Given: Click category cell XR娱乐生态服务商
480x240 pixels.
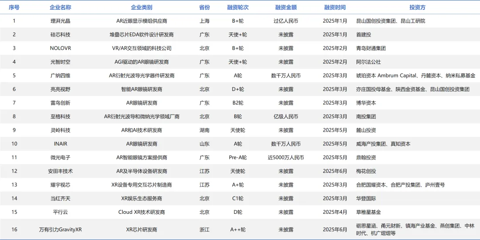Looking at the screenshot, I should pyautogui.click(x=141, y=198).
